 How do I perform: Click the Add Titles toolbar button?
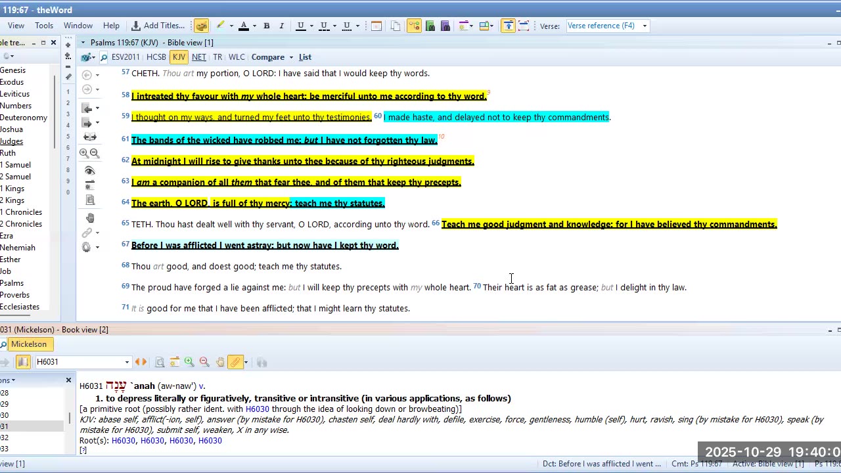(x=158, y=26)
